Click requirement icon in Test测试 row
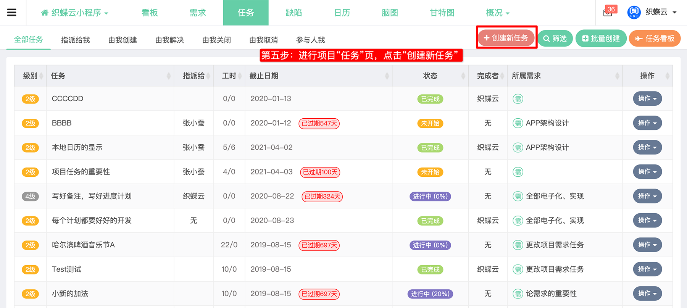This screenshot has width=687, height=308. pos(518,269)
